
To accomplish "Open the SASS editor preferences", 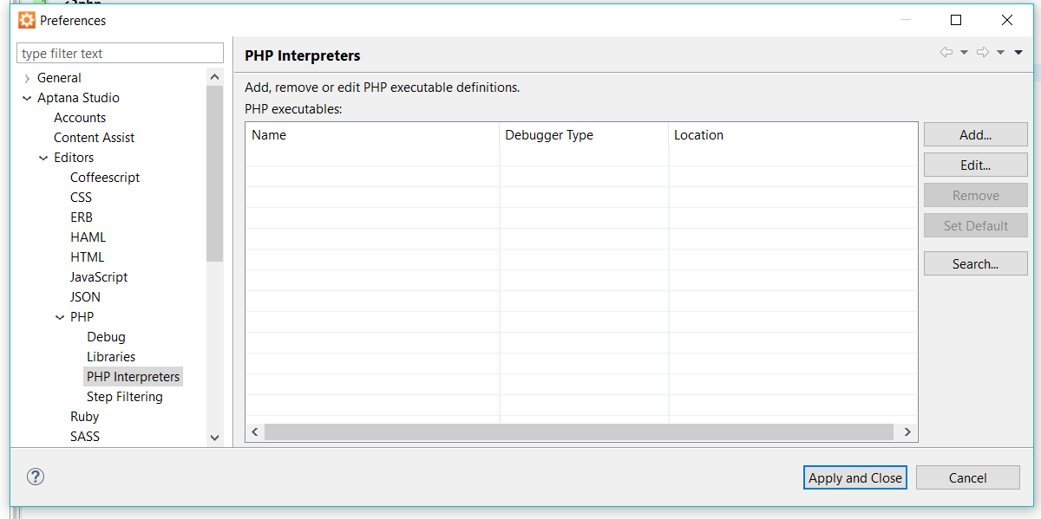I will click(85, 437).
